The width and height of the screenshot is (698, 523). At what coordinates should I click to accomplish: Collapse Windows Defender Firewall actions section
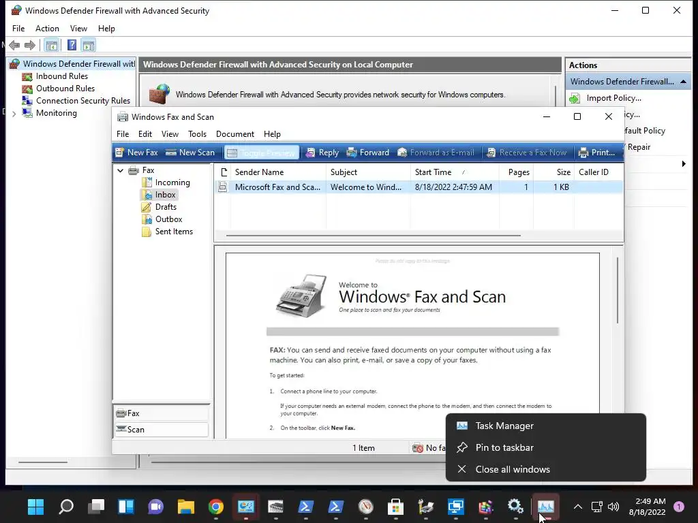point(683,82)
